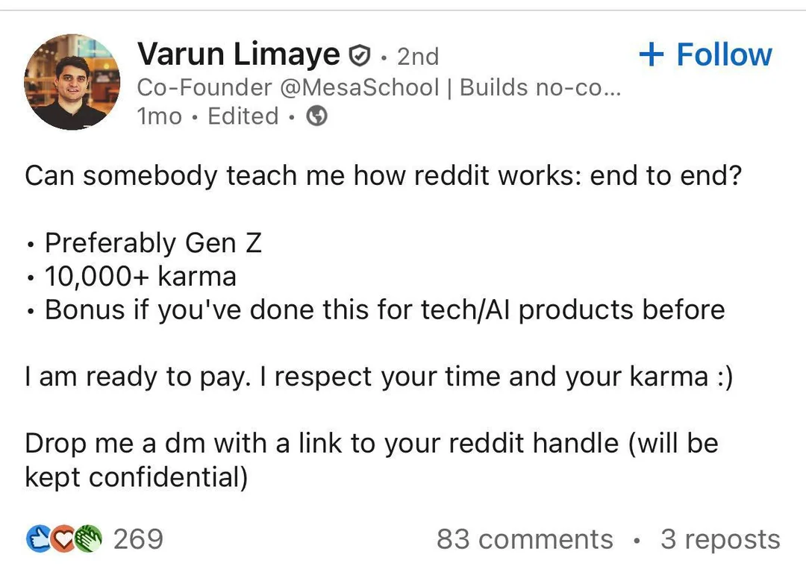Click the 269 reactions count

point(138,538)
